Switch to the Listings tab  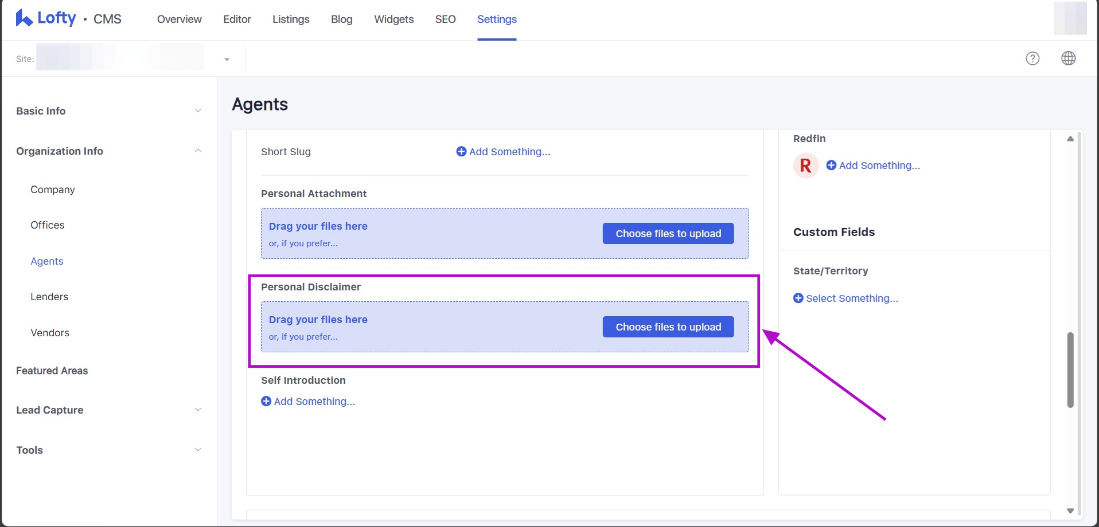291,19
